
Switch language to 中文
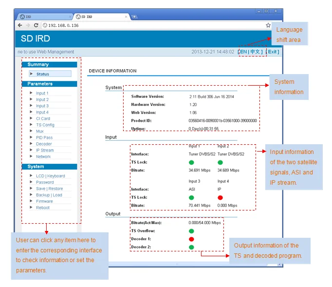pos(256,52)
